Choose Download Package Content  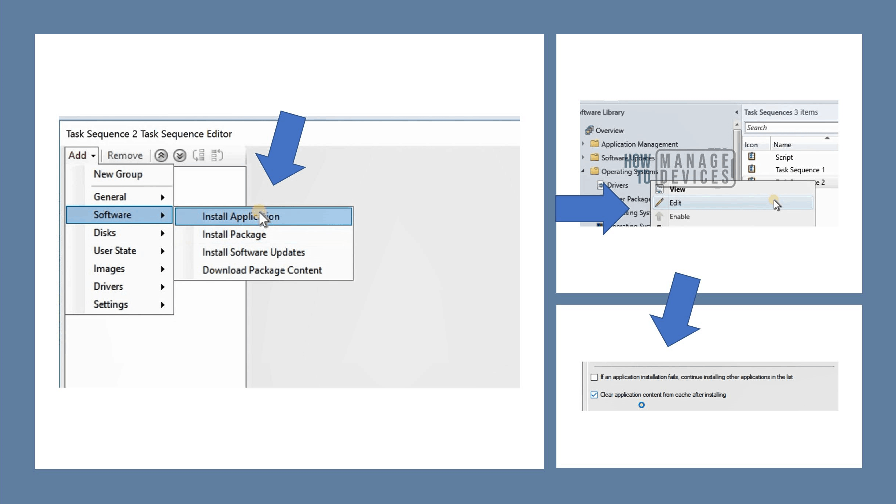pos(263,271)
